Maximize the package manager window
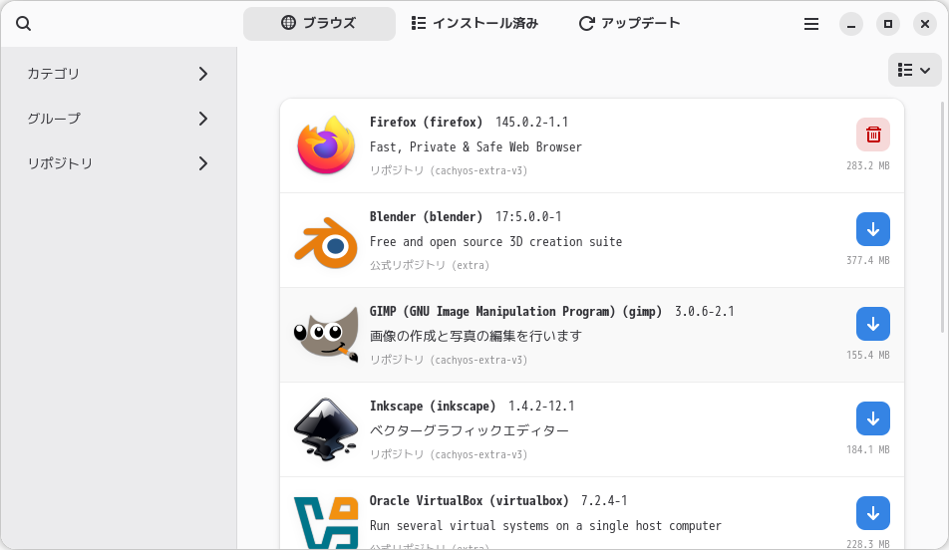 click(888, 24)
